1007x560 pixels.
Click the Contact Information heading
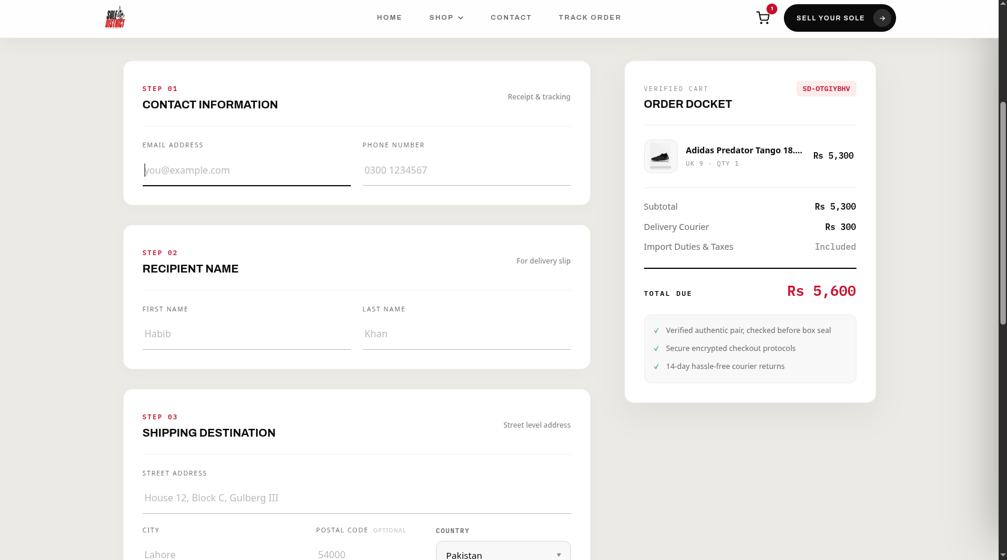tap(210, 105)
